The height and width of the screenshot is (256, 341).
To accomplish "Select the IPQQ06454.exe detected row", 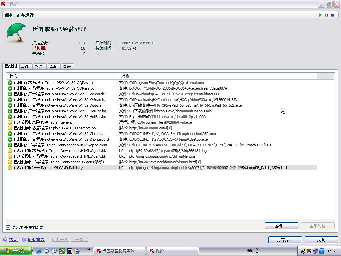I will coord(162,88).
